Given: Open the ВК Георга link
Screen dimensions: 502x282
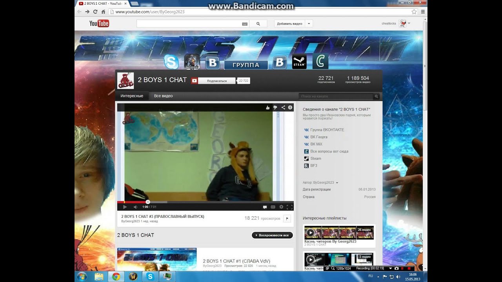Looking at the screenshot, I should click(318, 137).
